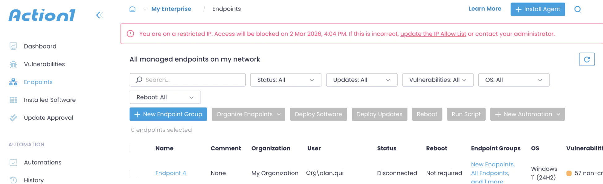Open the New Automation dropdown
The height and width of the screenshot is (184, 603).
pyautogui.click(x=527, y=114)
